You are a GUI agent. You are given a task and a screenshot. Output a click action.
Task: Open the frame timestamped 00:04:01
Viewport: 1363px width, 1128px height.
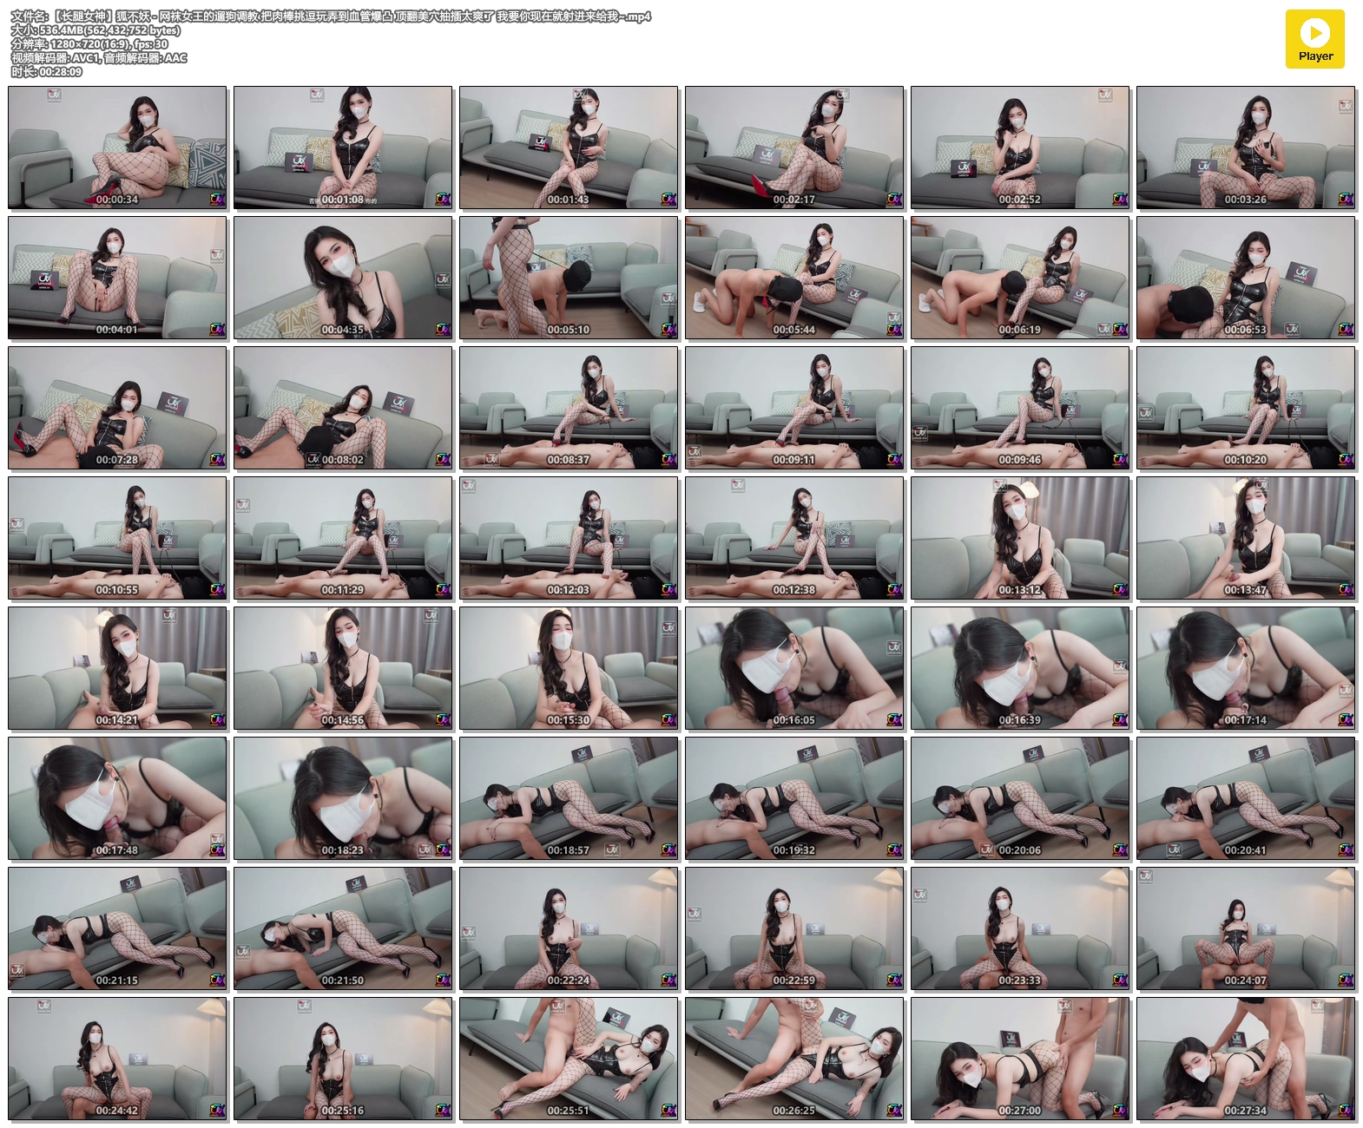pyautogui.click(x=117, y=278)
